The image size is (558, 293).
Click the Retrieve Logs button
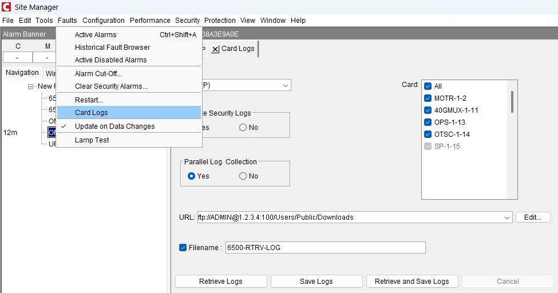point(221,281)
